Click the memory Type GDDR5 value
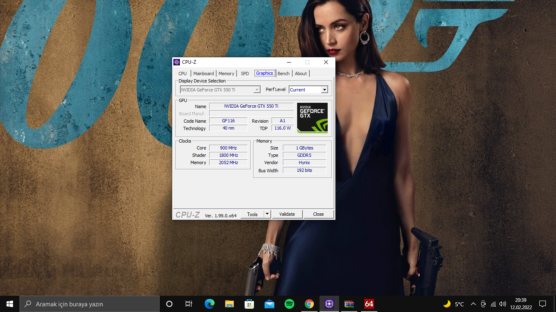This screenshot has height=312, width=556. (304, 155)
